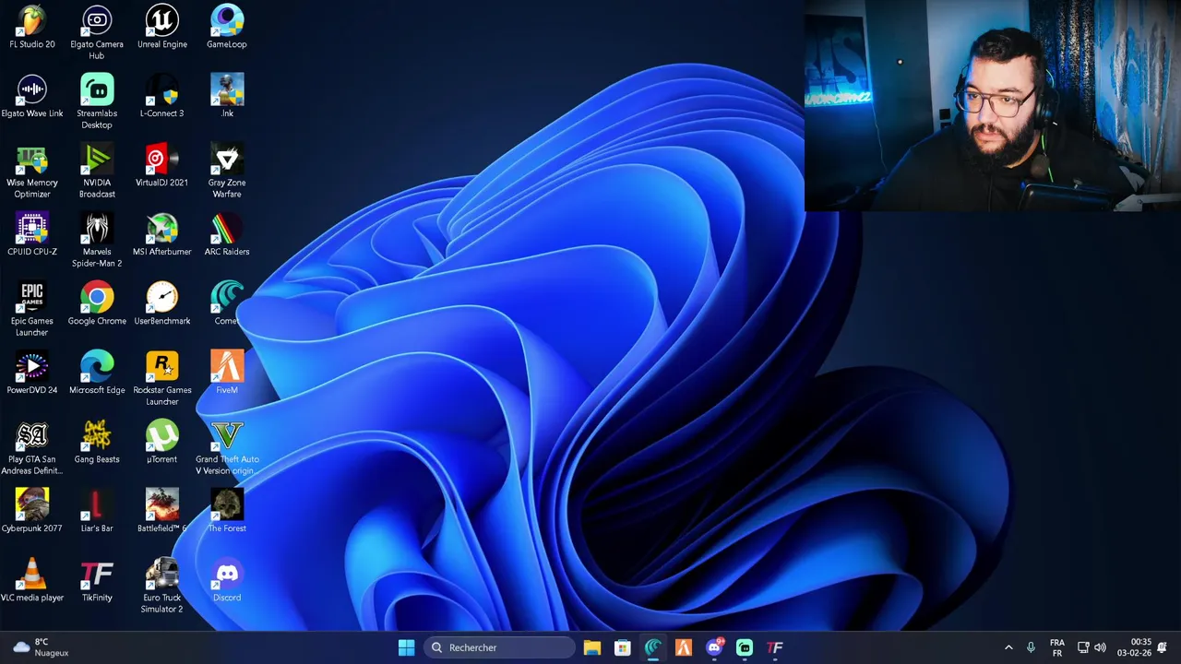The width and height of the screenshot is (1181, 664).
Task: Open The Forest desktop icon
Action: 227,511
